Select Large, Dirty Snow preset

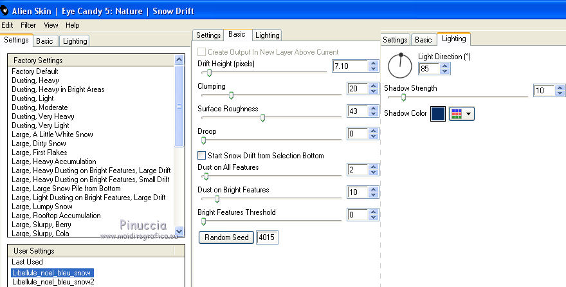click(39, 143)
